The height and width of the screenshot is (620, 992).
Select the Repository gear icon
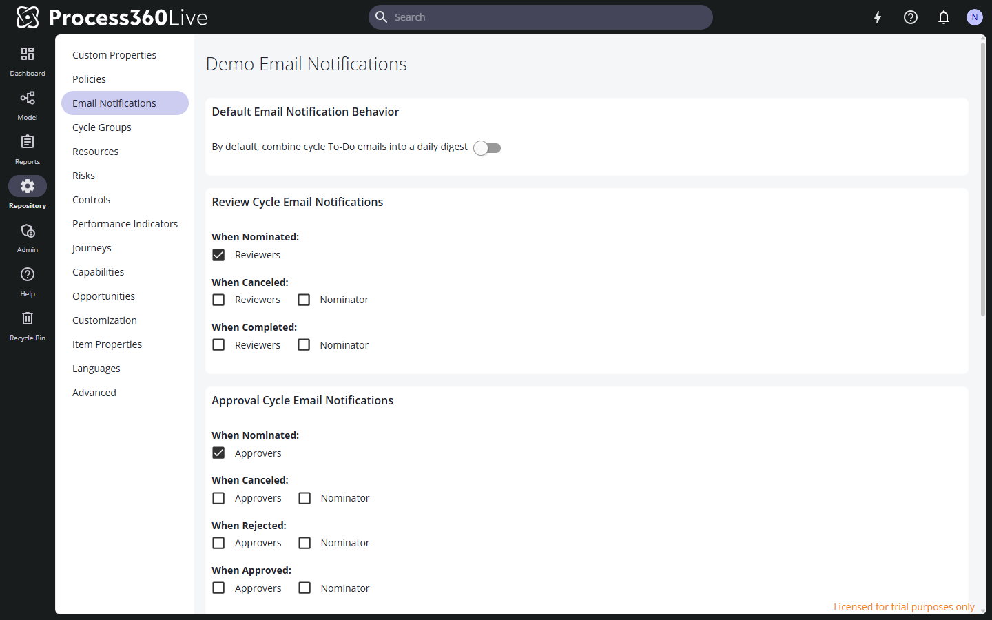pos(28,186)
